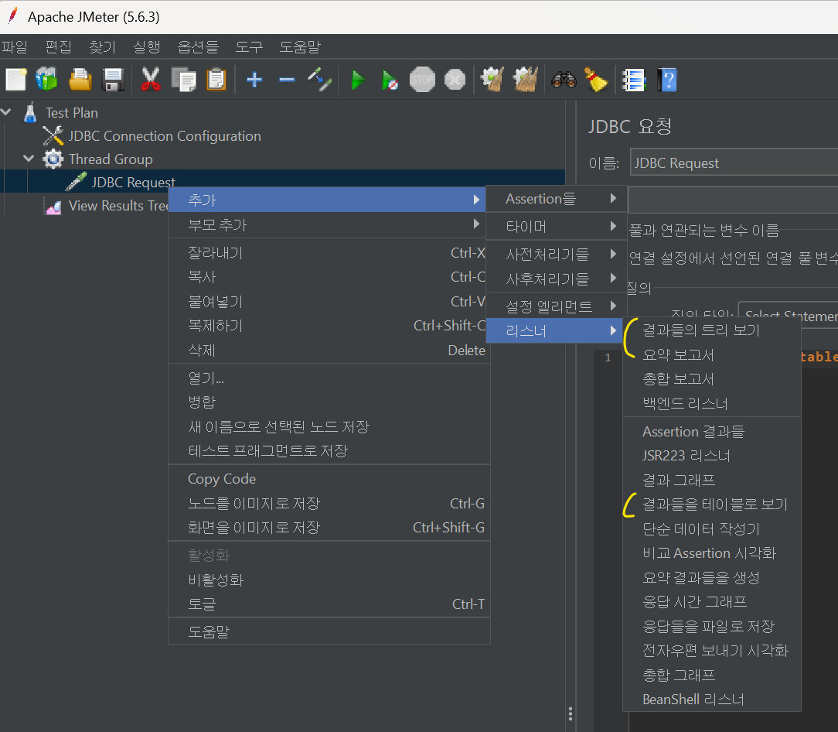Open the 도구 menu
This screenshot has height=732, width=838.
click(x=249, y=47)
